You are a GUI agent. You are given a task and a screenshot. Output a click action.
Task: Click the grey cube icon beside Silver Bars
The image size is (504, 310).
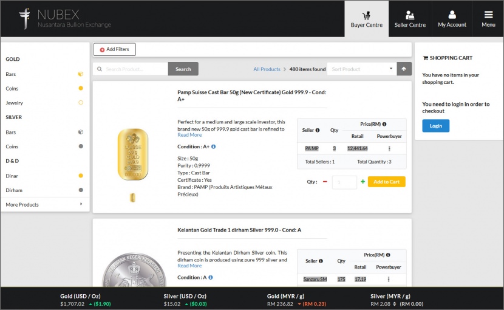81,132
